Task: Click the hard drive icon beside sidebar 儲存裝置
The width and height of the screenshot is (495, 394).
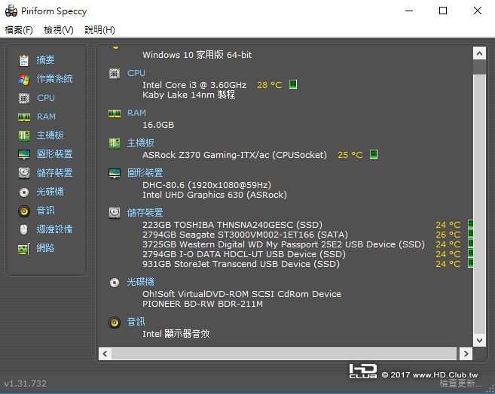Action: tap(24, 173)
